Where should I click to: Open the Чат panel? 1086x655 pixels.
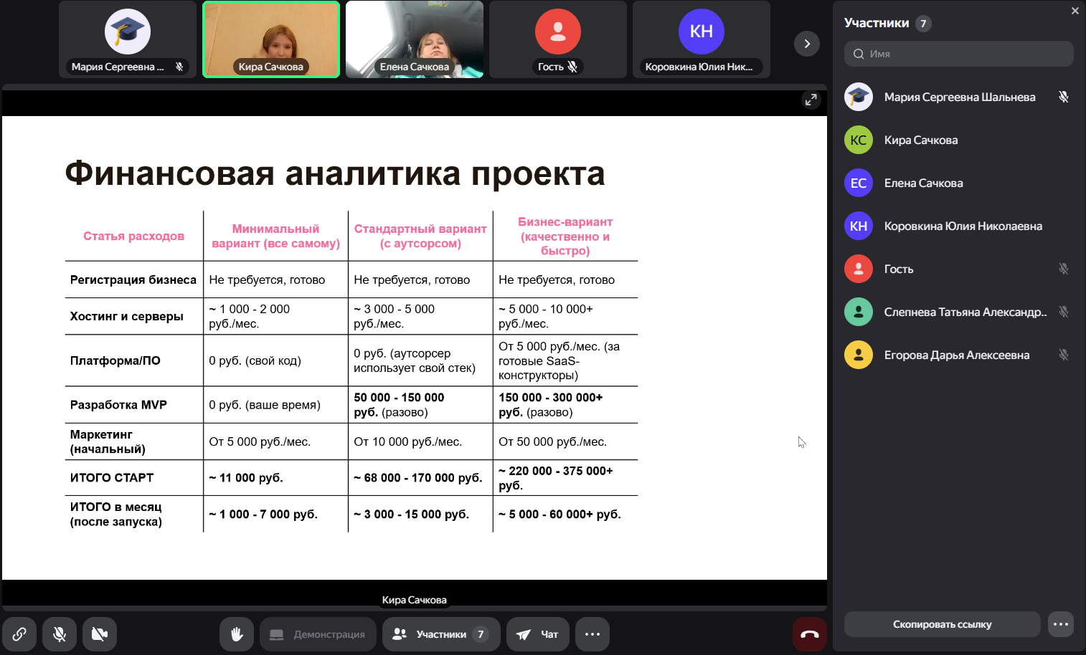[x=538, y=634]
